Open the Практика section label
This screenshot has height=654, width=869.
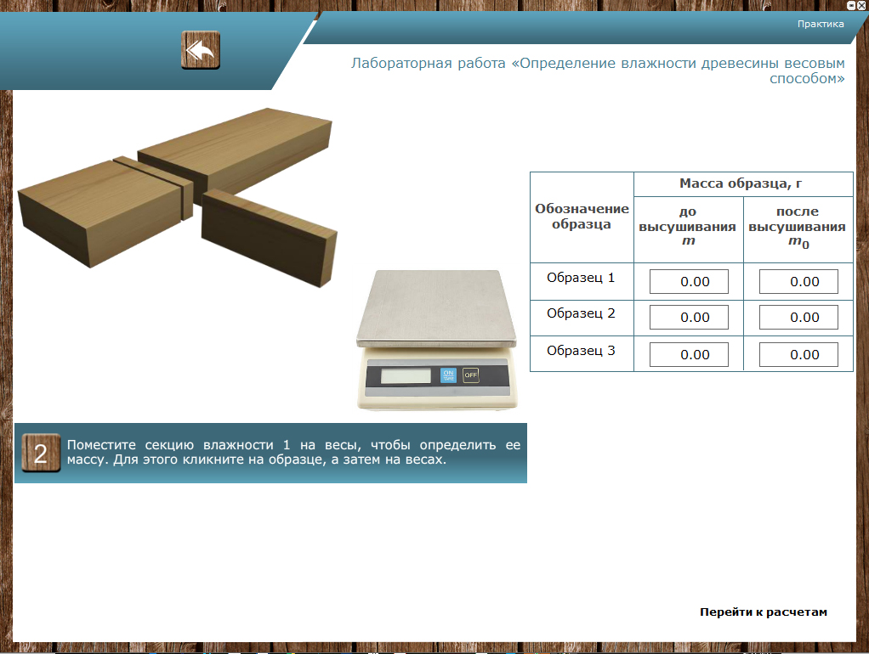tap(820, 24)
